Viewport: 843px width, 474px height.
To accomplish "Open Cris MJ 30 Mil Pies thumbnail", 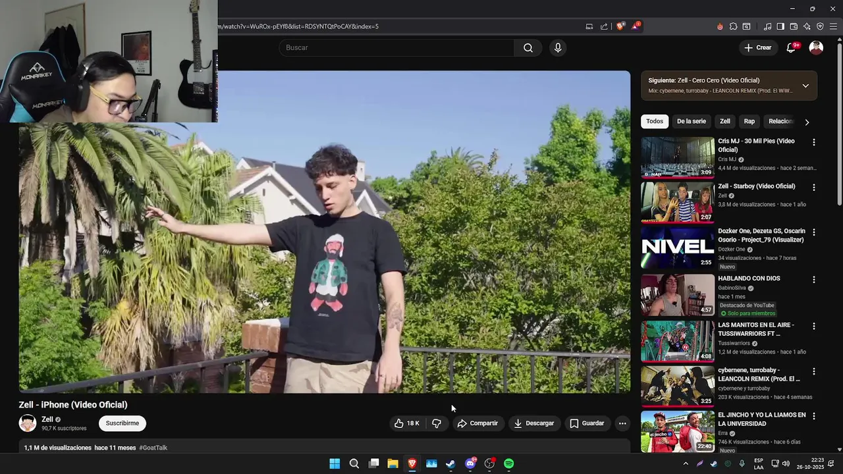I will click(678, 157).
